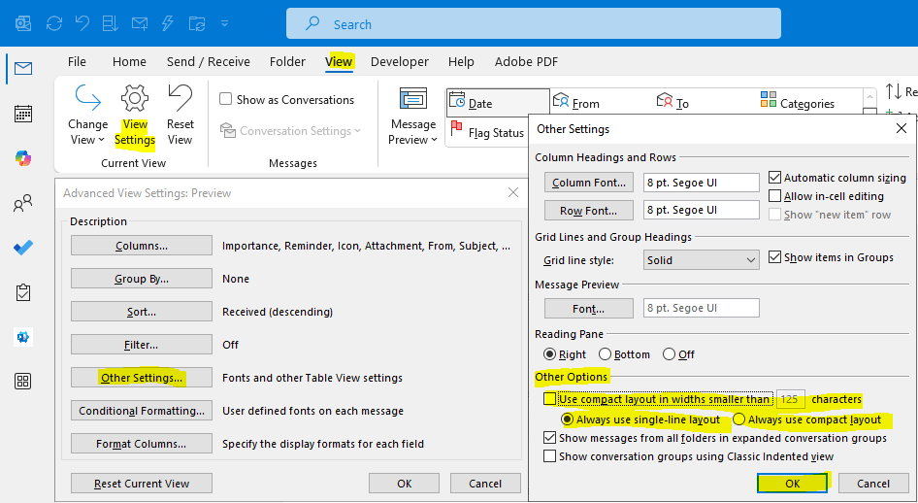Click the Sort... button
This screenshot has width=918, height=503.
tap(142, 312)
